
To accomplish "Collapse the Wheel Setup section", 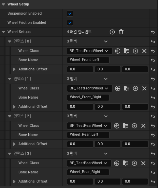I will [3, 4].
